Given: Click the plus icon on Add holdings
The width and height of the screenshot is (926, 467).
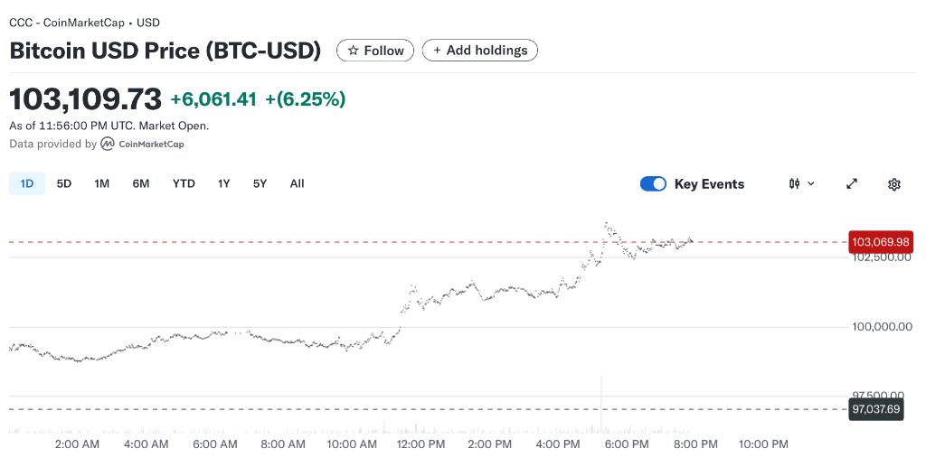Looking at the screenshot, I should (438, 51).
